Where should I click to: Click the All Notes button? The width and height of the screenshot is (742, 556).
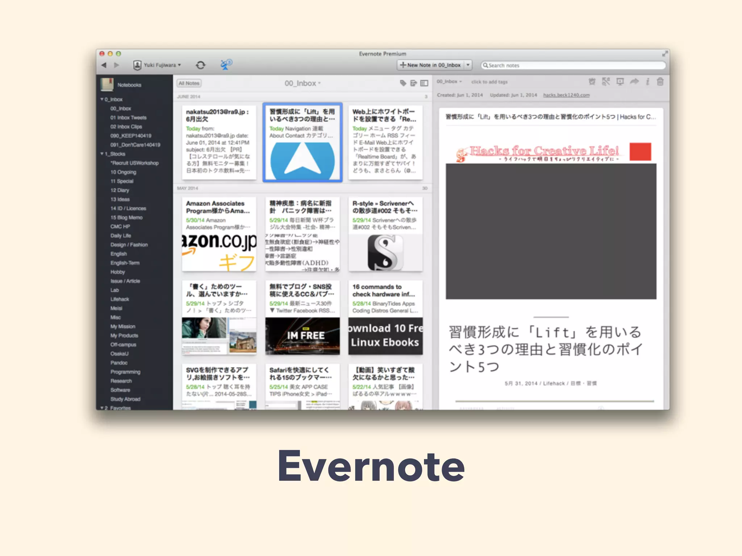(189, 83)
